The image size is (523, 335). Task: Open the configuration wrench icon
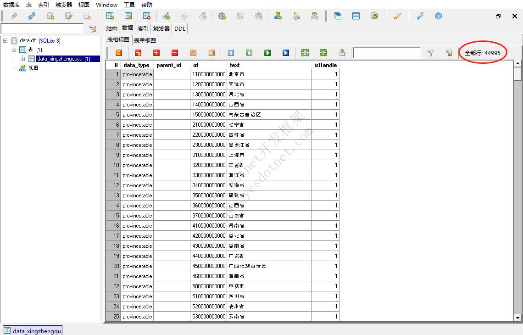point(420,16)
